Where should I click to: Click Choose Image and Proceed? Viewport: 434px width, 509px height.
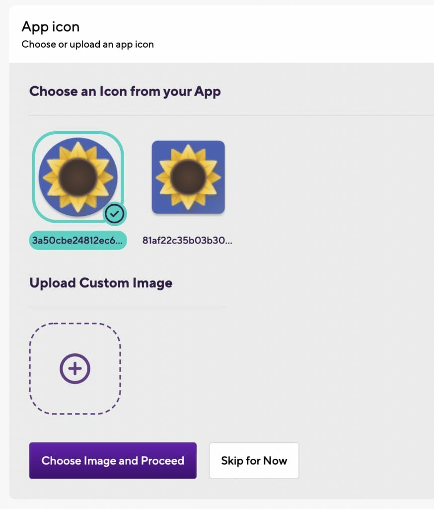[113, 460]
